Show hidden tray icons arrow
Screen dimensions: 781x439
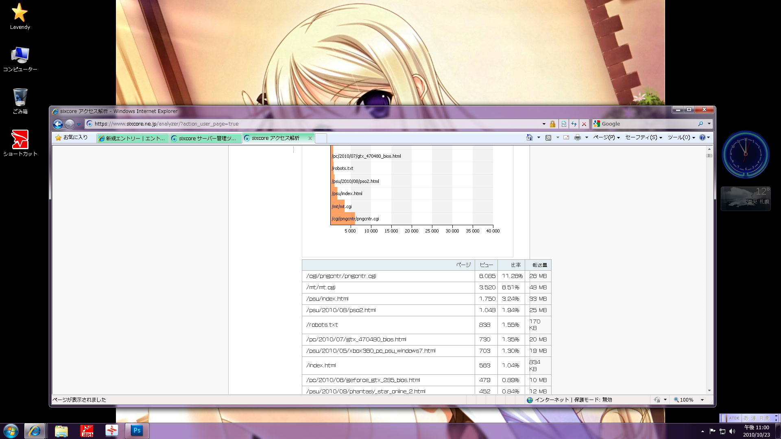pyautogui.click(x=702, y=431)
